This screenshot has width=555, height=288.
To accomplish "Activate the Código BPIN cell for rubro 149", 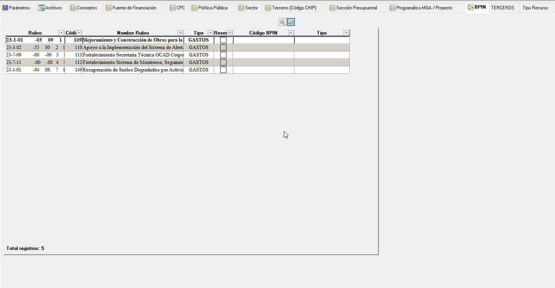I will (x=264, y=70).
